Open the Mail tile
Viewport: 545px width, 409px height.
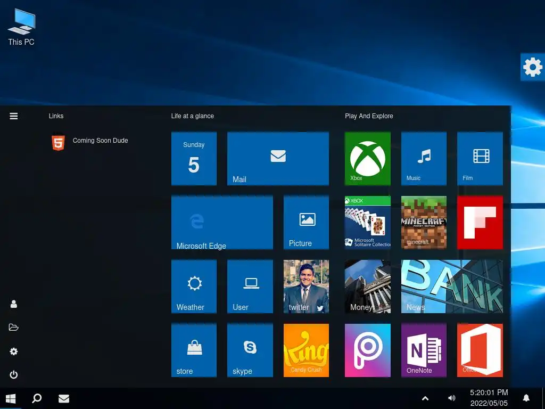pos(278,159)
